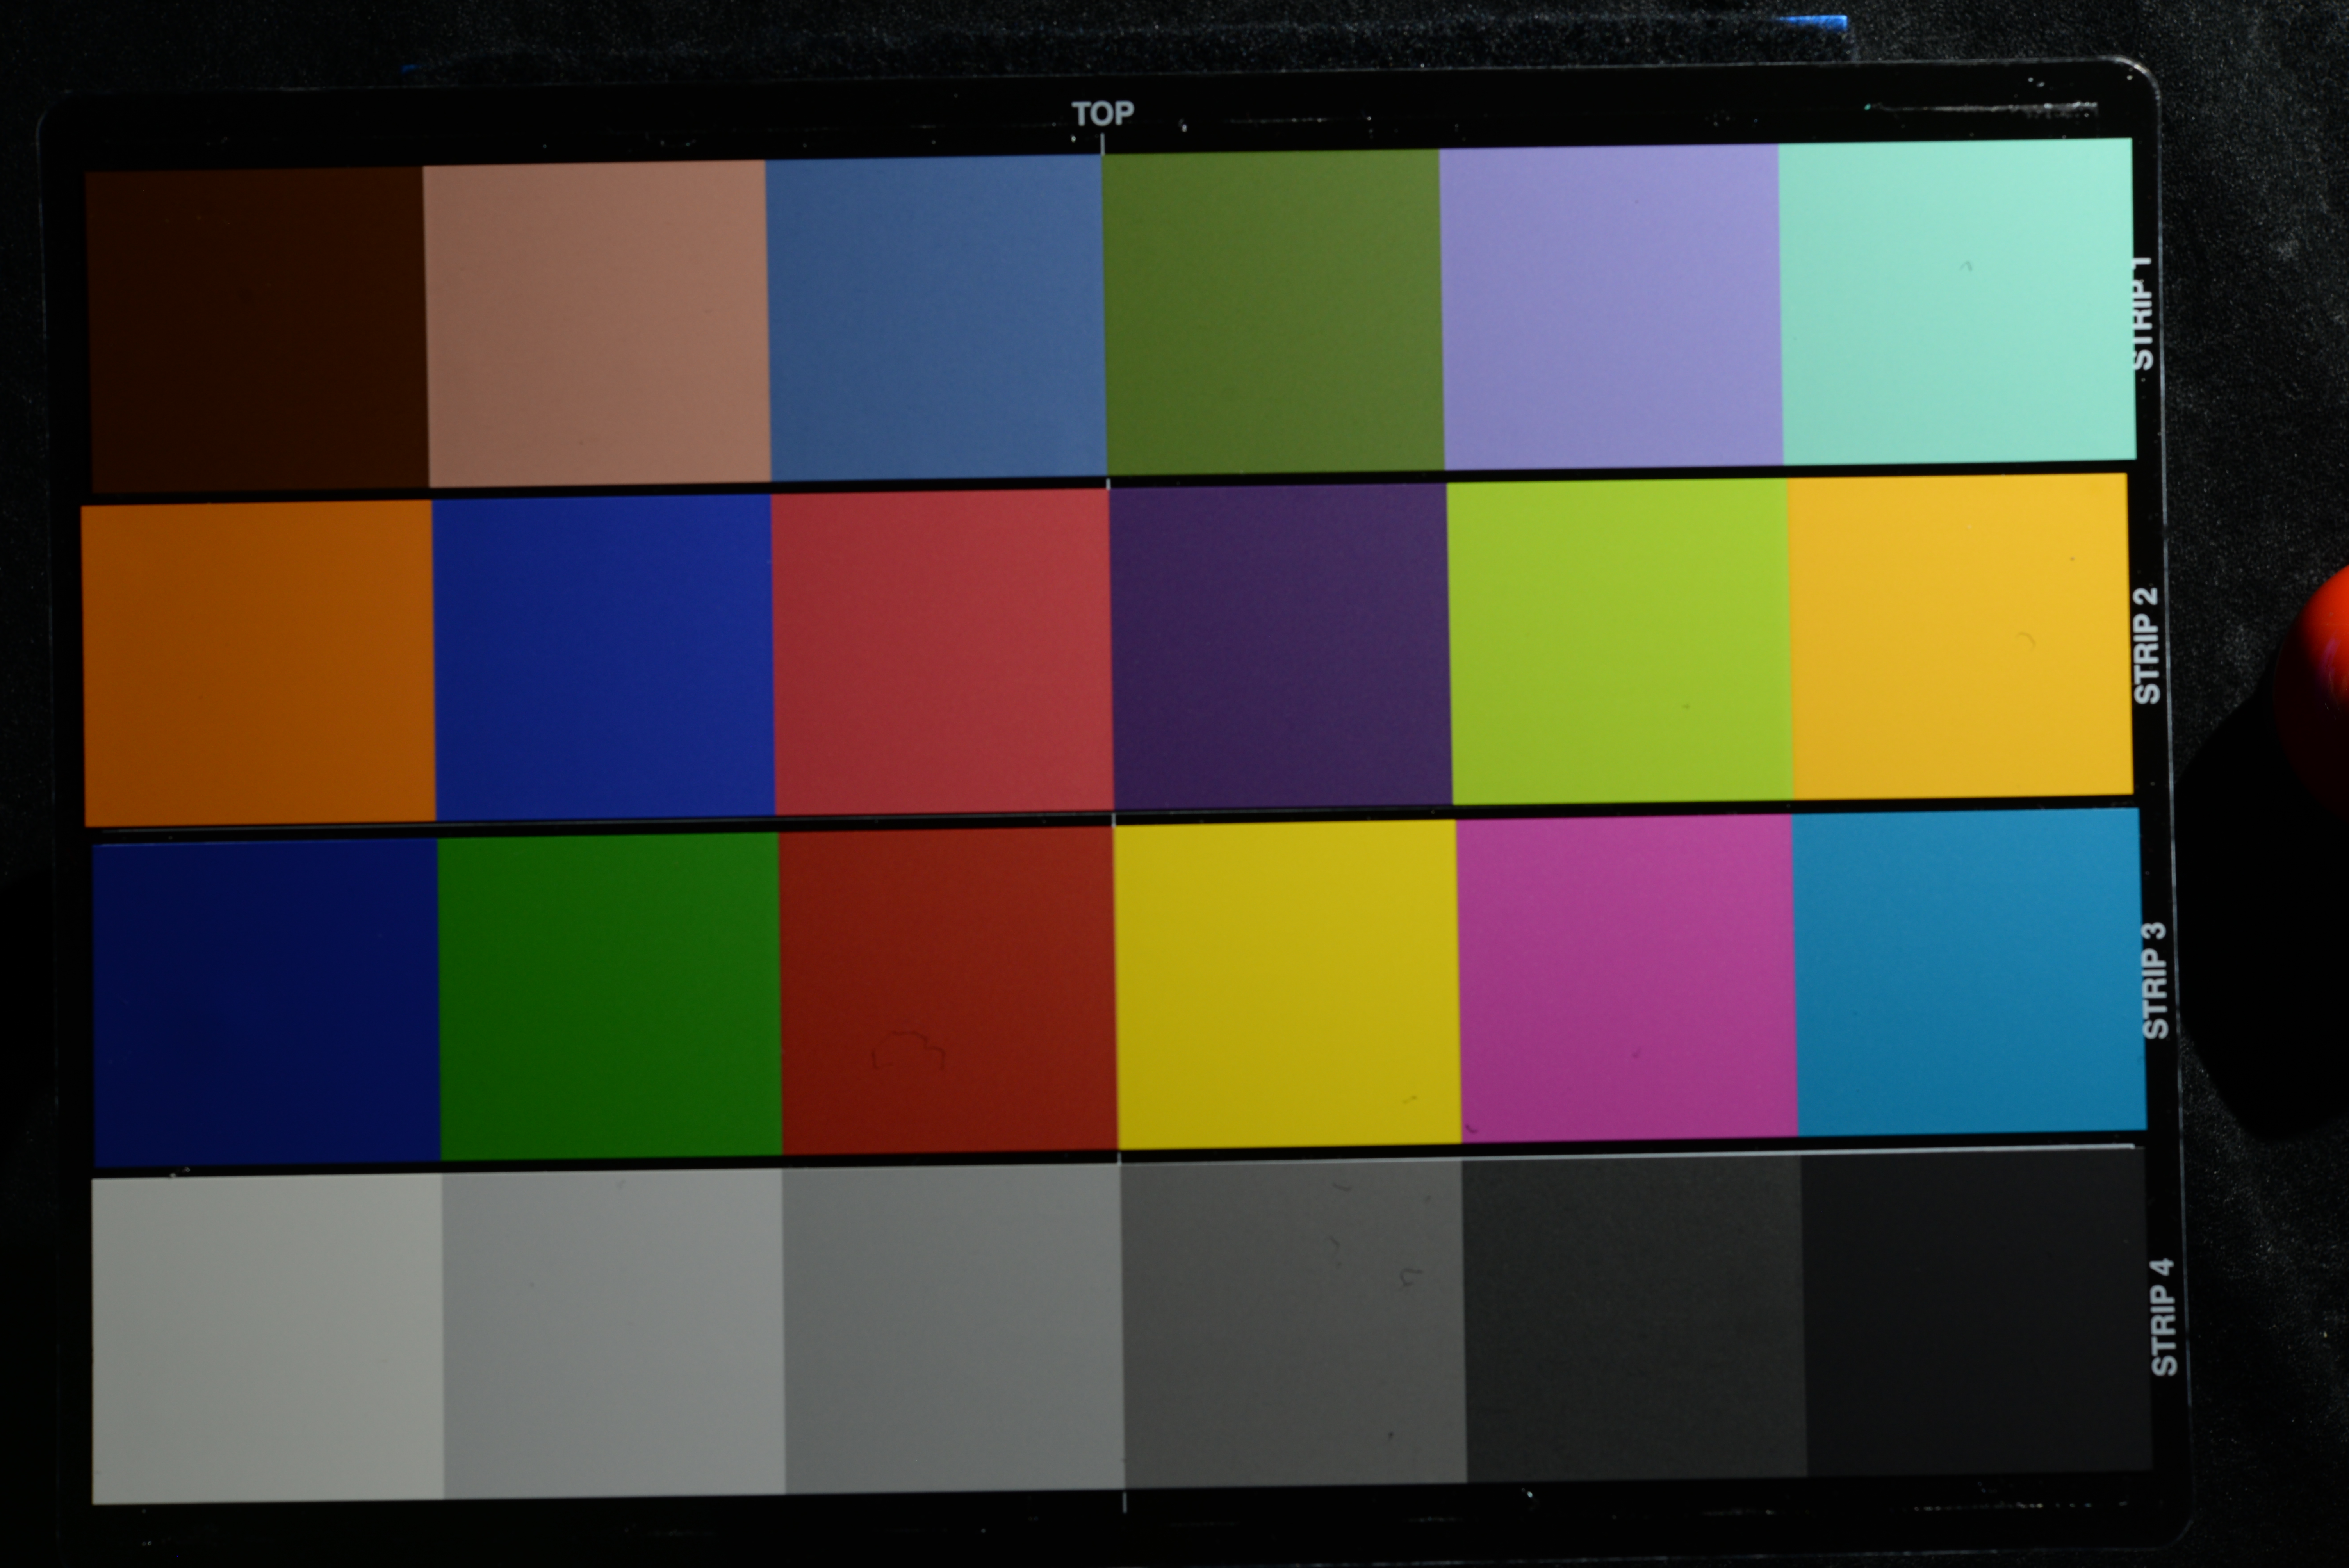This screenshot has width=2349, height=1568.
Task: Click the TOP label on the chart
Action: (1103, 113)
